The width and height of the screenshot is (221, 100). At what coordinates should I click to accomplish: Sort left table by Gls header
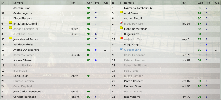106,3
